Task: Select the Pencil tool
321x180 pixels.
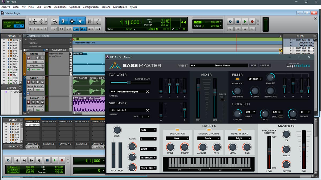Action: (x=97, y=21)
